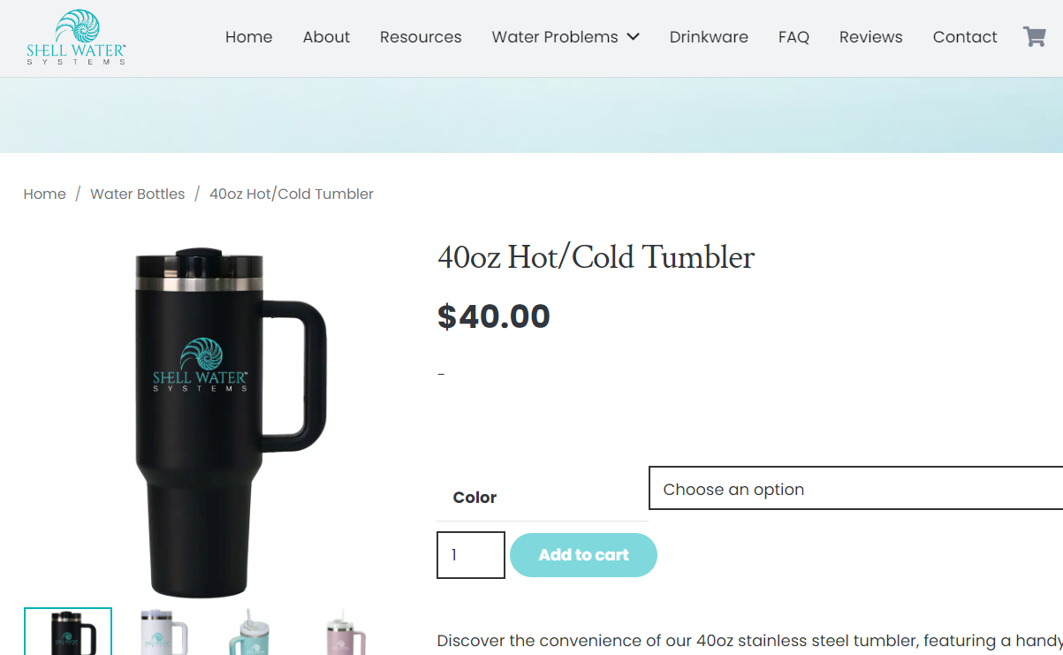1063x655 pixels.
Task: Open the About page
Action: click(x=326, y=37)
